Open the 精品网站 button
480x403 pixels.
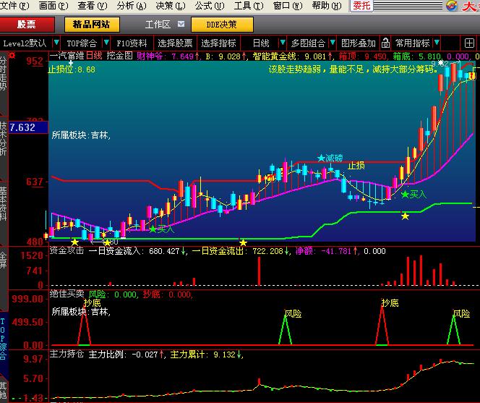92,24
